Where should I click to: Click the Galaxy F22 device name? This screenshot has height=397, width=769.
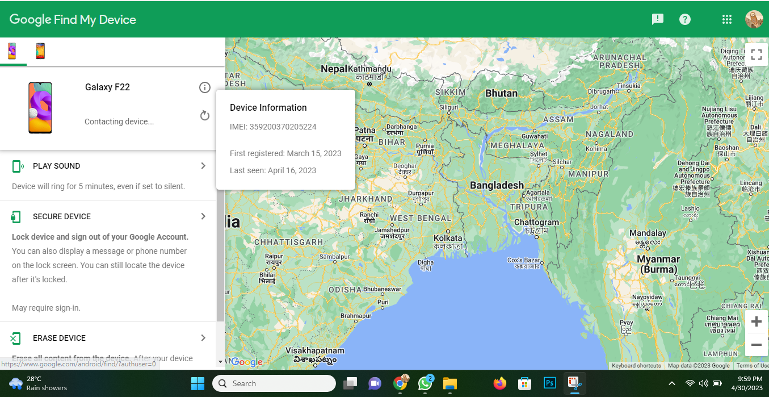click(x=108, y=87)
